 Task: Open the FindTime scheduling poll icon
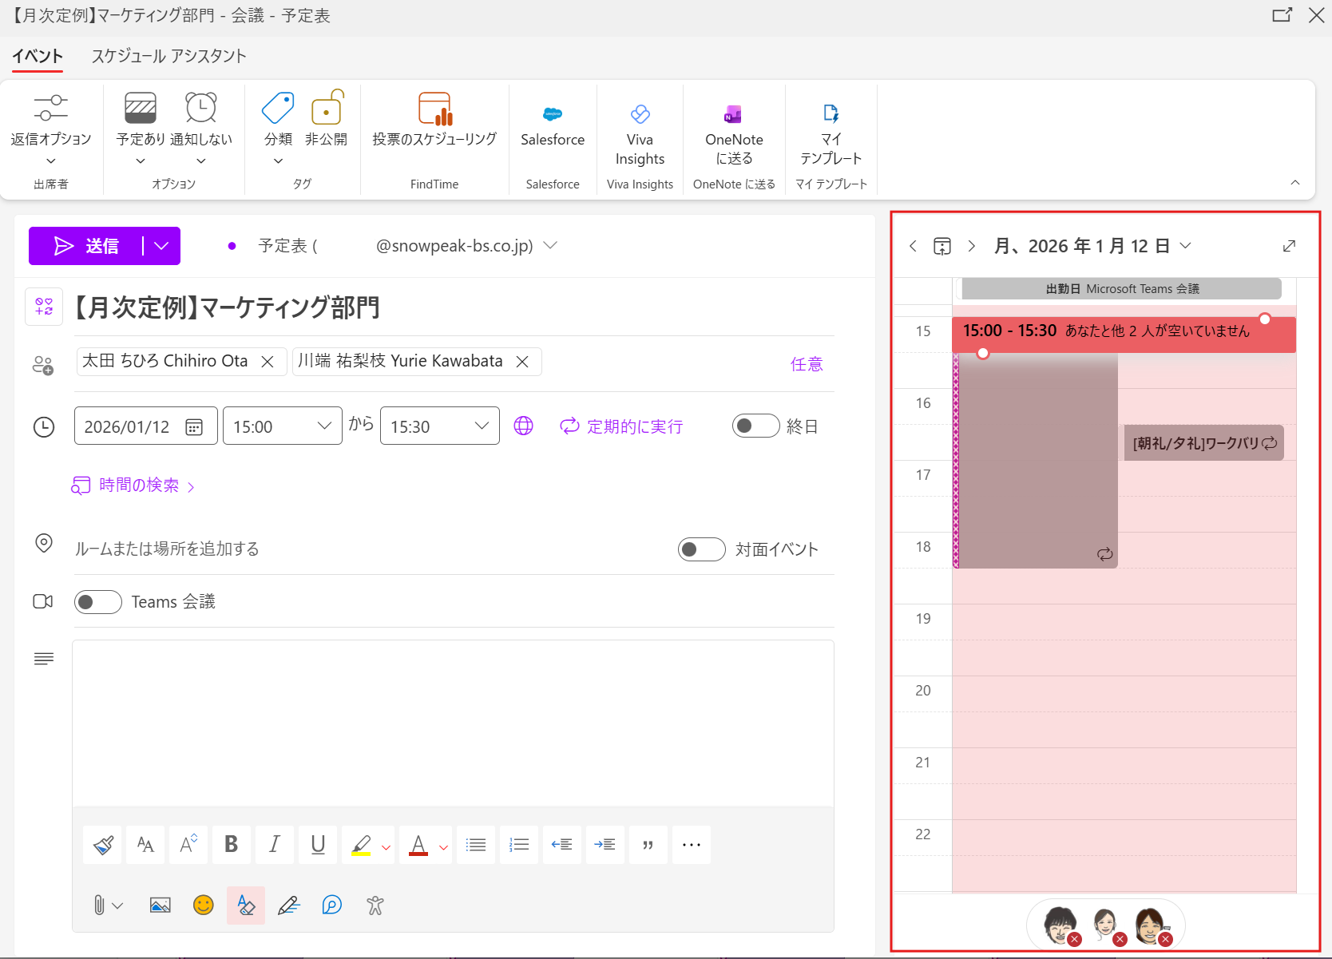tap(434, 110)
